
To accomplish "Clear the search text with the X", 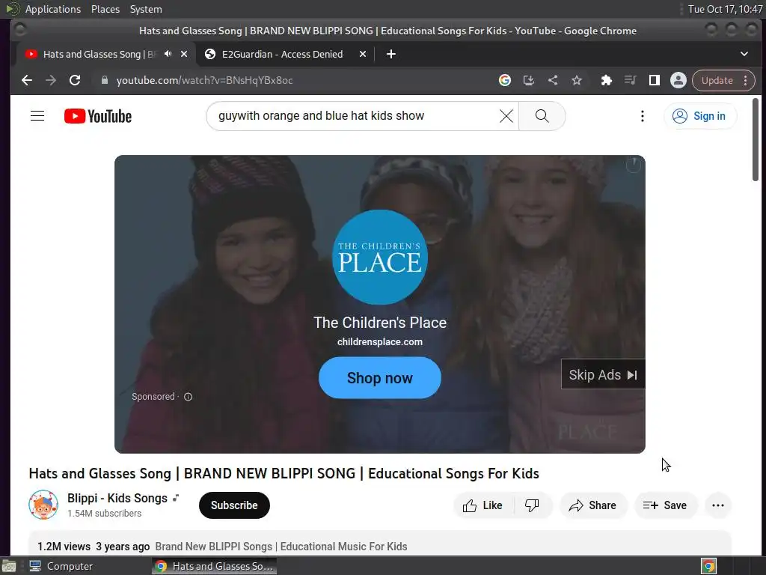I will (x=506, y=116).
